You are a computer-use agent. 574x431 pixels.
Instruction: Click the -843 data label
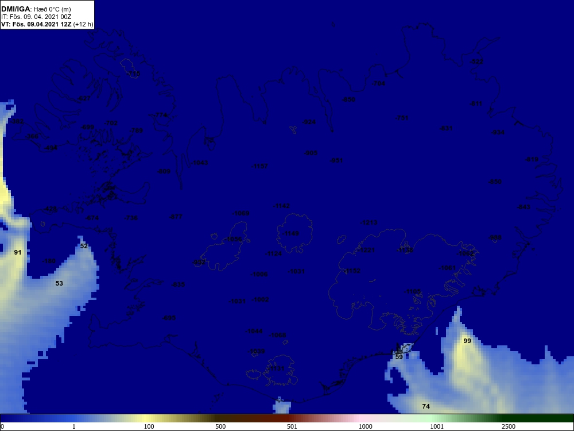pyautogui.click(x=523, y=207)
